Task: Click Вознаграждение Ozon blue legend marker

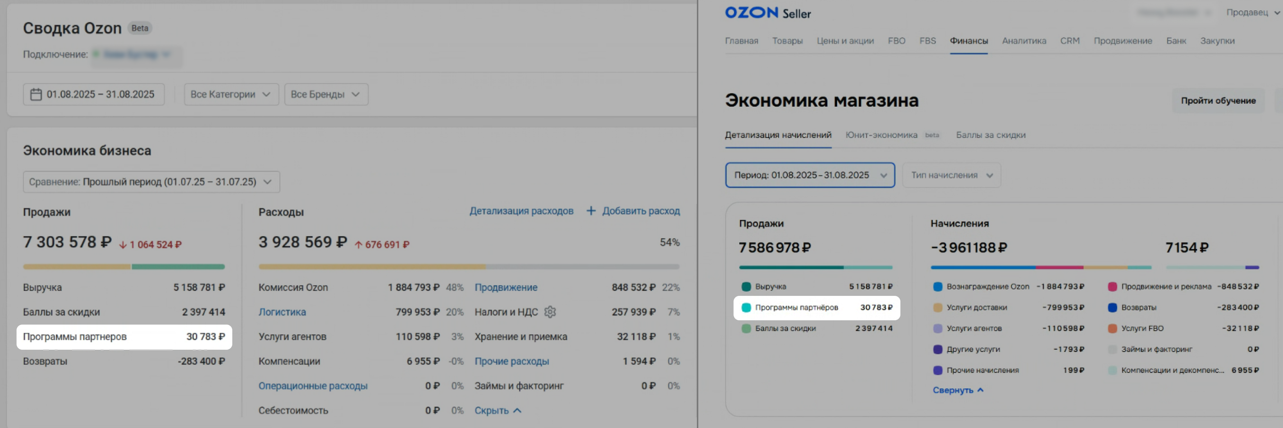Action: pos(937,286)
